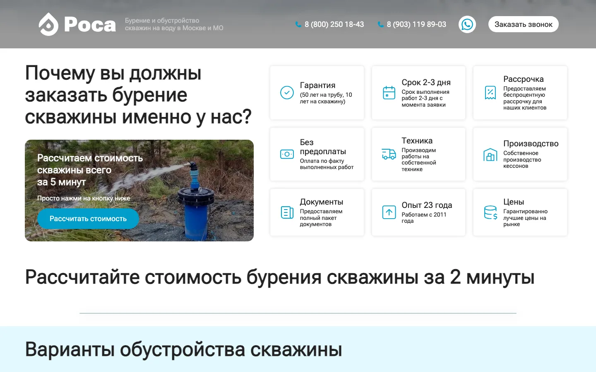This screenshot has width=596, height=372.
Task: Click the Документы card title
Action: pos(321,202)
